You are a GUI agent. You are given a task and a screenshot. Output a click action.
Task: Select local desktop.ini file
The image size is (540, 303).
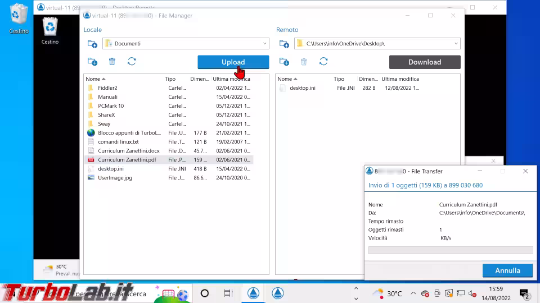pyautogui.click(x=169, y=169)
